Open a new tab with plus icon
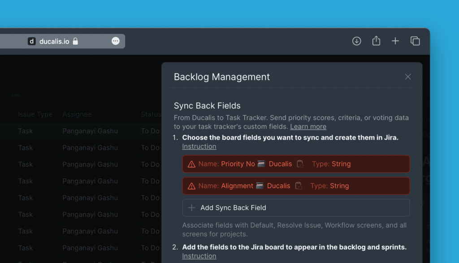 (395, 41)
